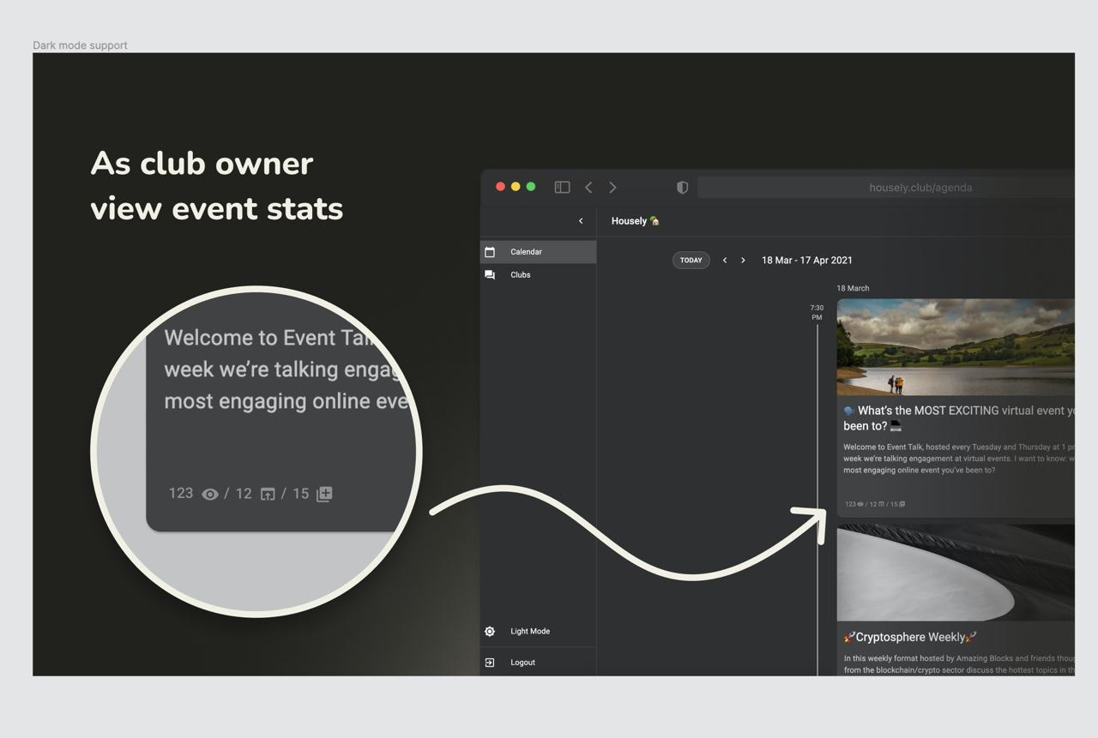Click the Logout menu item
1098x738 pixels.
pyautogui.click(x=538, y=663)
